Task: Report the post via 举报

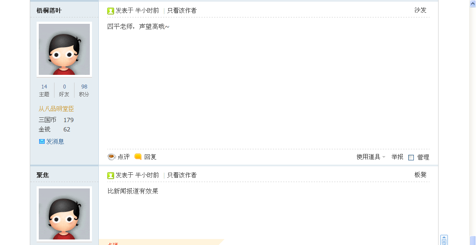Action: (397, 157)
